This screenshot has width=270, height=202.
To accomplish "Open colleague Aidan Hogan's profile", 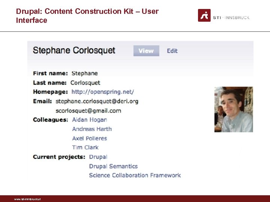I will pos(90,120).
